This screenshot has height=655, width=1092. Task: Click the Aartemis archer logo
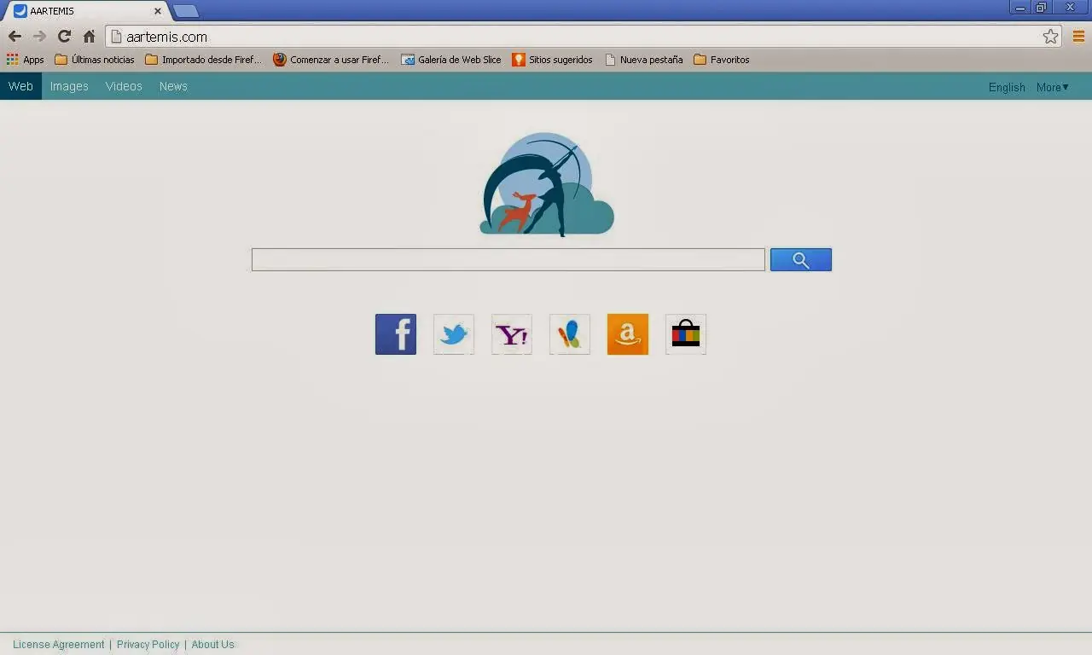[547, 184]
